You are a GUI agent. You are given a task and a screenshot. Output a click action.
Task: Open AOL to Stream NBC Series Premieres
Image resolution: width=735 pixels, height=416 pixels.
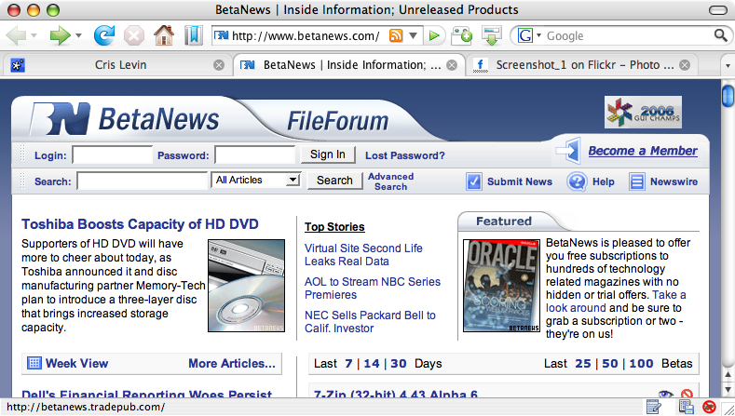[373, 289]
